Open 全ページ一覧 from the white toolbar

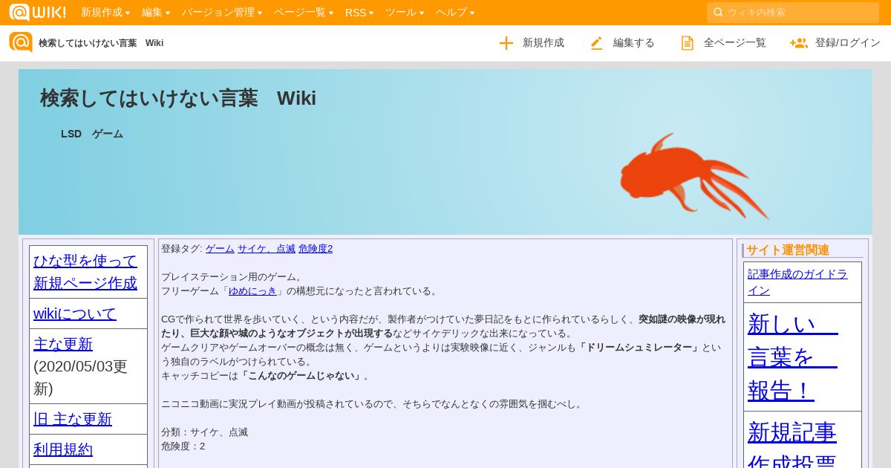point(735,43)
